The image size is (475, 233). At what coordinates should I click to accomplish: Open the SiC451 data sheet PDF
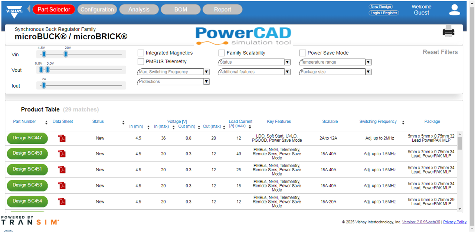point(62,169)
